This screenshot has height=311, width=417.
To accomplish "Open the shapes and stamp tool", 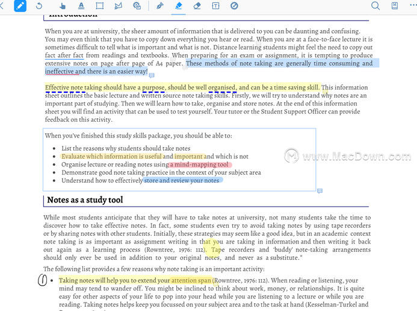I will (x=137, y=5).
